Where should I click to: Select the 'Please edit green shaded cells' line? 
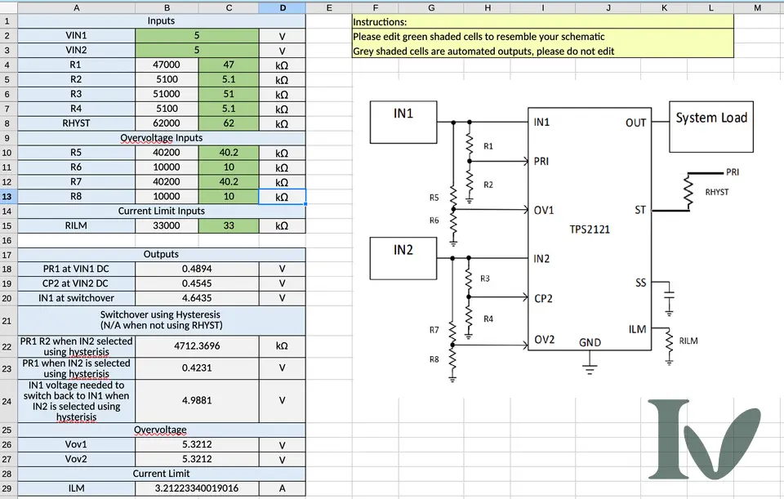coord(543,37)
